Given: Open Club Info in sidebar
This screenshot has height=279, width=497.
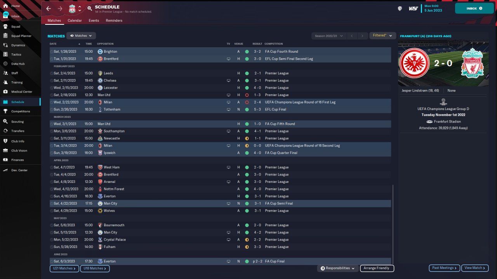Looking at the screenshot, I should pyautogui.click(x=21, y=141).
